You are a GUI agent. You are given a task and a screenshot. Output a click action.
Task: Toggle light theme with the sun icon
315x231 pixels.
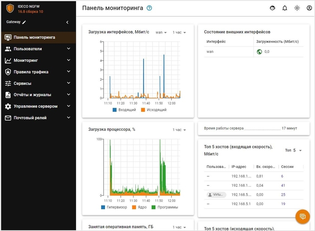click(x=297, y=8)
